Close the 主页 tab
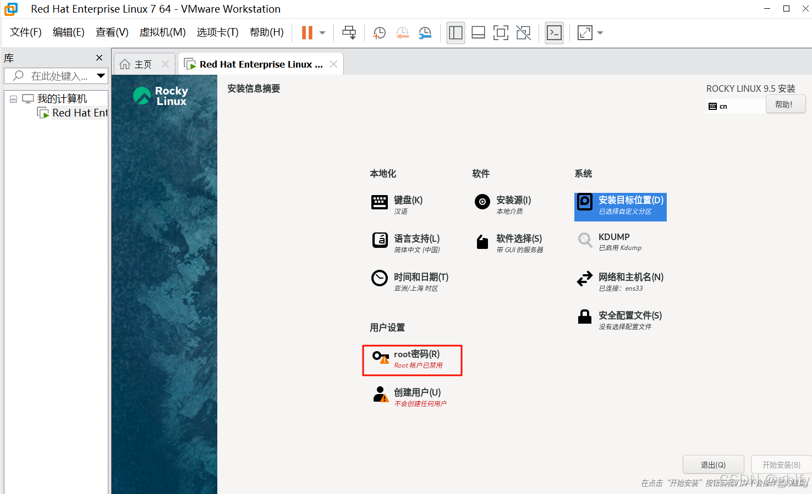 coord(165,64)
